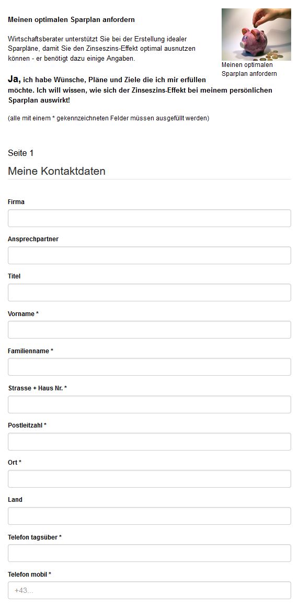This screenshot has height=607, width=299.
Task: Focus the Firma input field
Action: pyautogui.click(x=149, y=218)
